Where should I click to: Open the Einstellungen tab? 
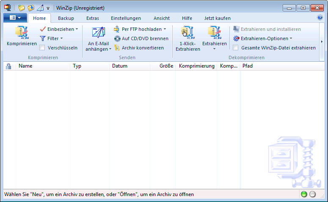point(126,18)
